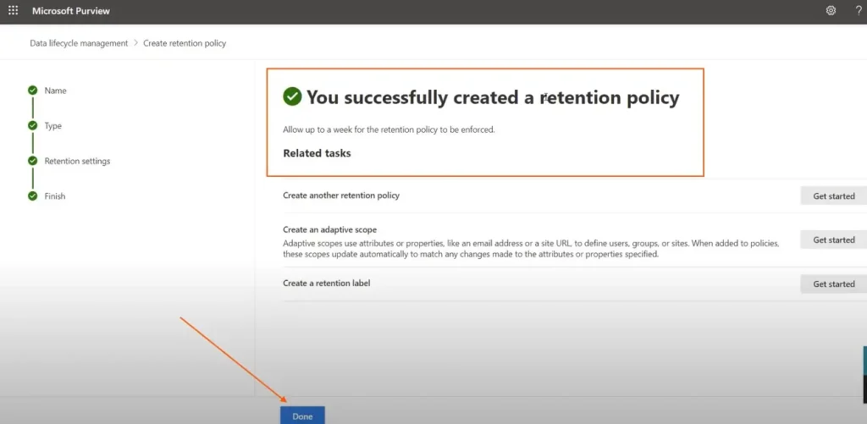
Task: Click the Done button
Action: click(x=302, y=416)
